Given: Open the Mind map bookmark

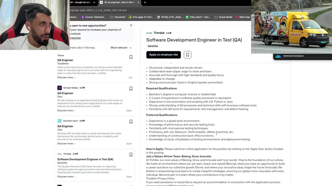Looking at the screenshot, I should click(243, 17).
